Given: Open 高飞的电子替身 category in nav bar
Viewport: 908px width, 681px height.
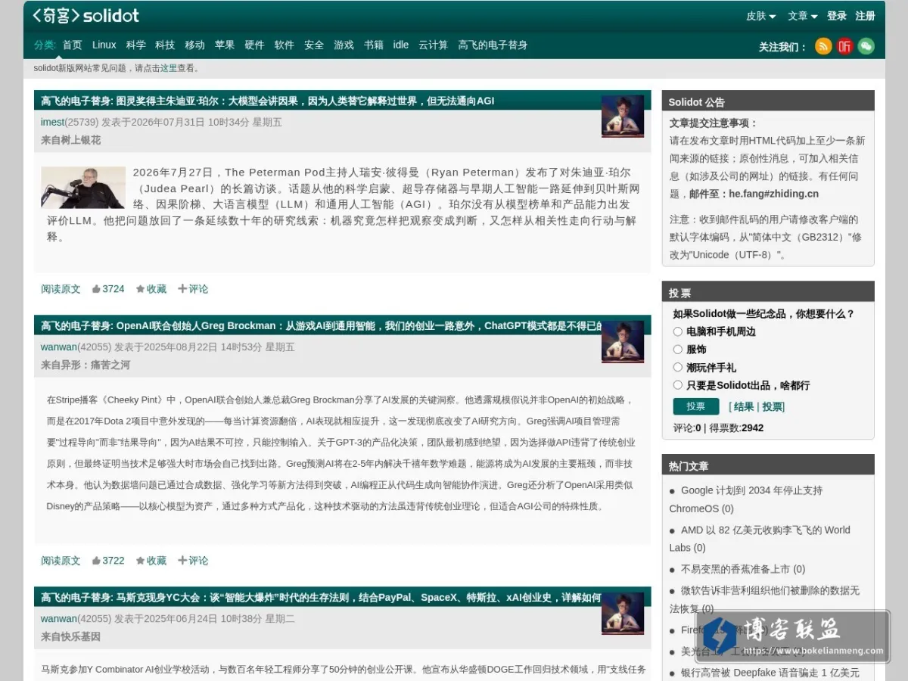Looking at the screenshot, I should [493, 45].
